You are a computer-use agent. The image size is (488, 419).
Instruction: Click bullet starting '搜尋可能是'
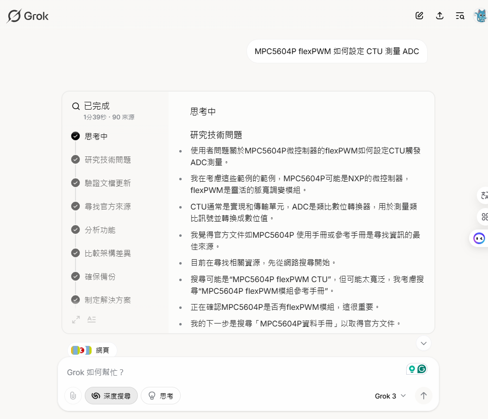click(307, 285)
